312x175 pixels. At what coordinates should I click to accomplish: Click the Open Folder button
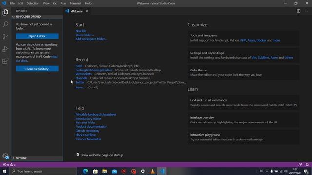[x=37, y=36]
